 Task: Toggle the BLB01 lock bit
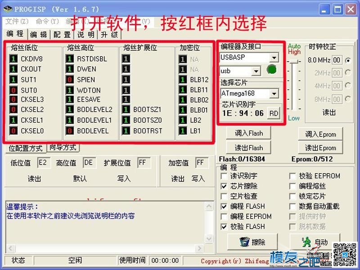(x=183, y=110)
